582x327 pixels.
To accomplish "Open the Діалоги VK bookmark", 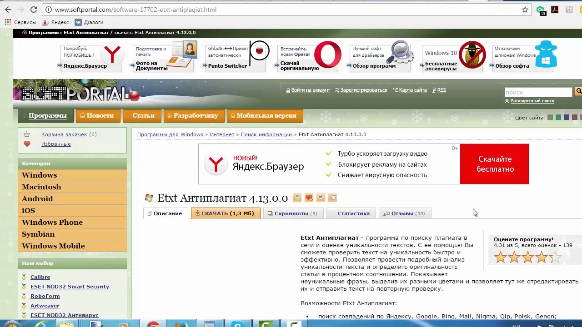I will (89, 22).
